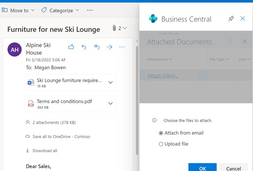Click the email subject Furniture for new Ski Lounge

pos(54,29)
